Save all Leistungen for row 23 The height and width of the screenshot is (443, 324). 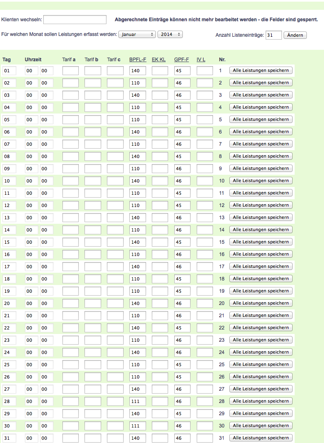coord(261,340)
